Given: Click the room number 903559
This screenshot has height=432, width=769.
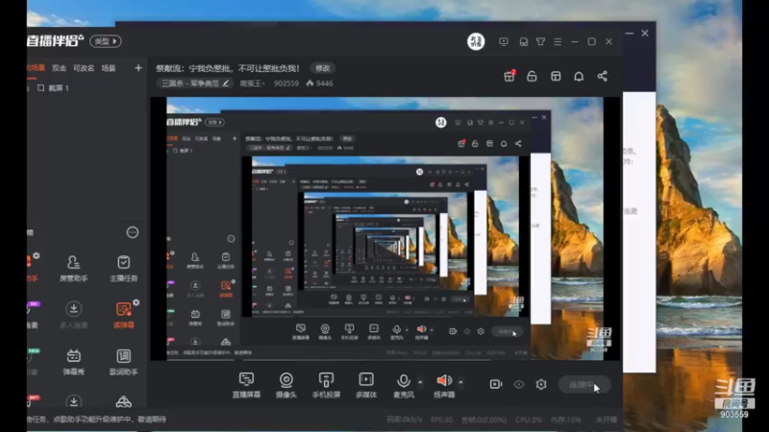Looking at the screenshot, I should tap(285, 84).
